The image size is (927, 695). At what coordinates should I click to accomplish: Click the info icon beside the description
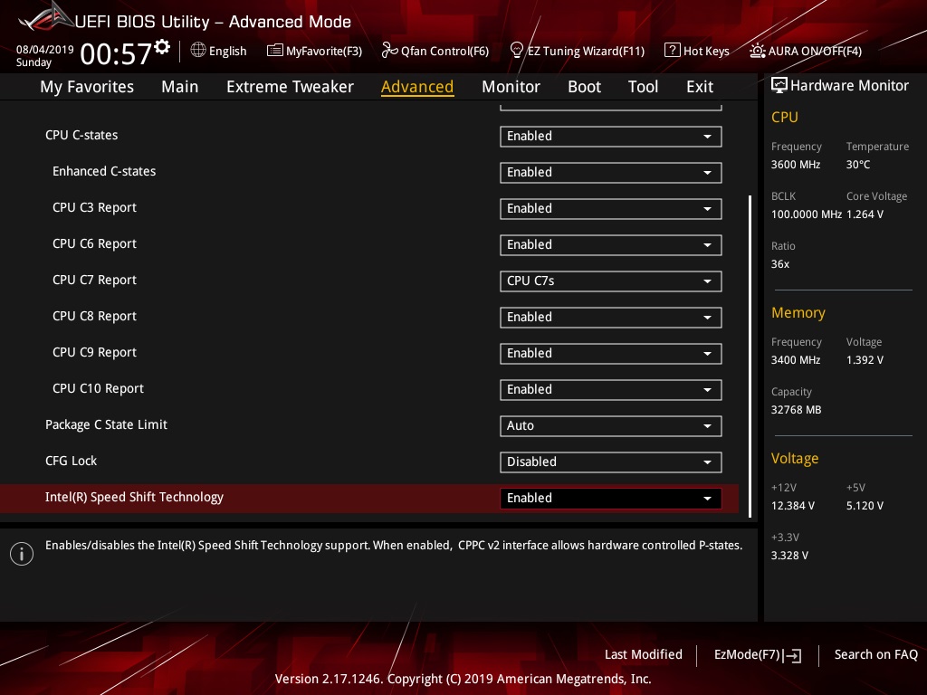(22, 554)
